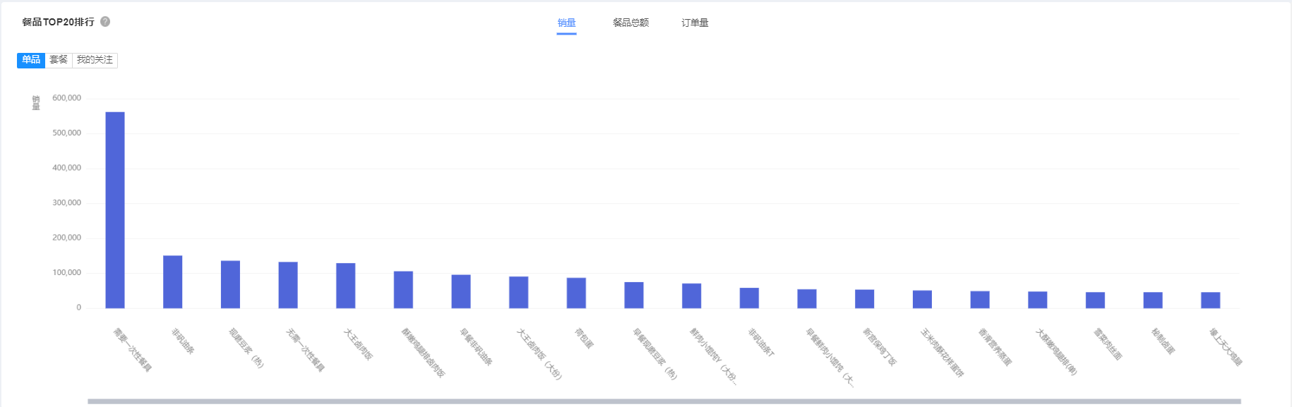Click the bar for 新宫保鸡丁饭
Viewport: 1292px width, 407px height.
coord(865,299)
